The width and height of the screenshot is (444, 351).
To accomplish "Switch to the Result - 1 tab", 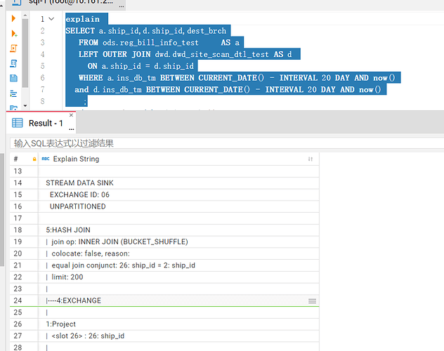I will [x=46, y=123].
